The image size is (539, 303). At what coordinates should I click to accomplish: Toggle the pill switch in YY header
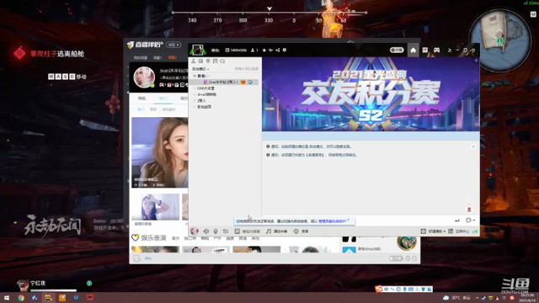pos(397,50)
